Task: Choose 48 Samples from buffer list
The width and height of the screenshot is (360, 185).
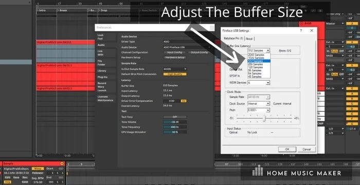Action: [x=259, y=77]
